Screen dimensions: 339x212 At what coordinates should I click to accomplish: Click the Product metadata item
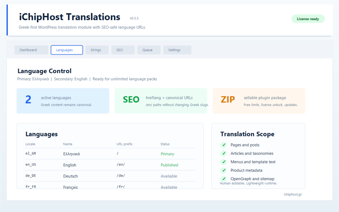tap(246, 170)
